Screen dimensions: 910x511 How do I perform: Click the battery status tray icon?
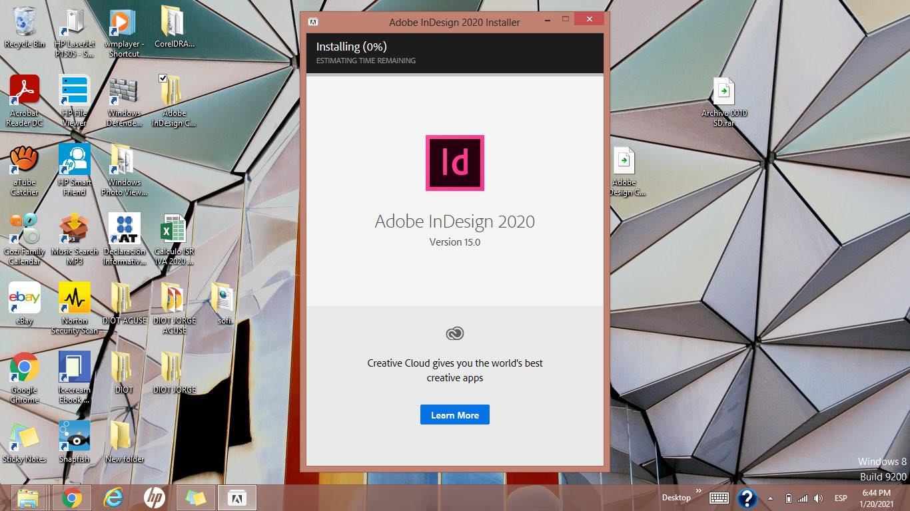pos(789,498)
